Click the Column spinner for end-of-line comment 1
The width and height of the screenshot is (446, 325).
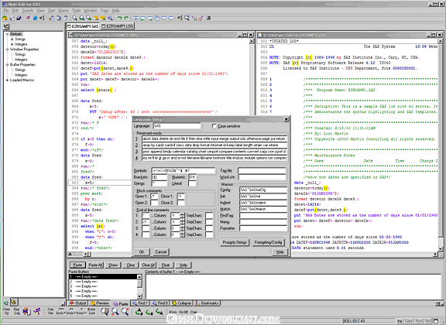[x=182, y=216]
